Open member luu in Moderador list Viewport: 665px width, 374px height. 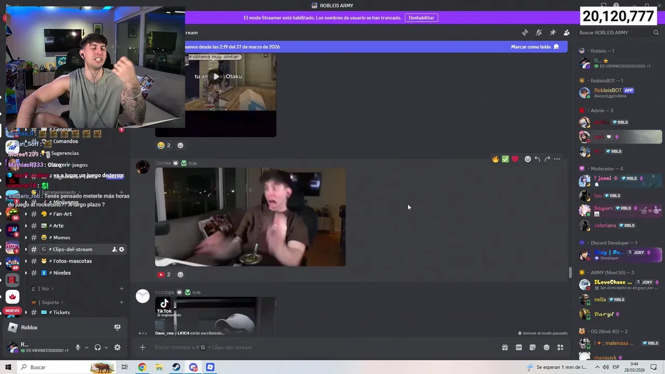click(620, 196)
